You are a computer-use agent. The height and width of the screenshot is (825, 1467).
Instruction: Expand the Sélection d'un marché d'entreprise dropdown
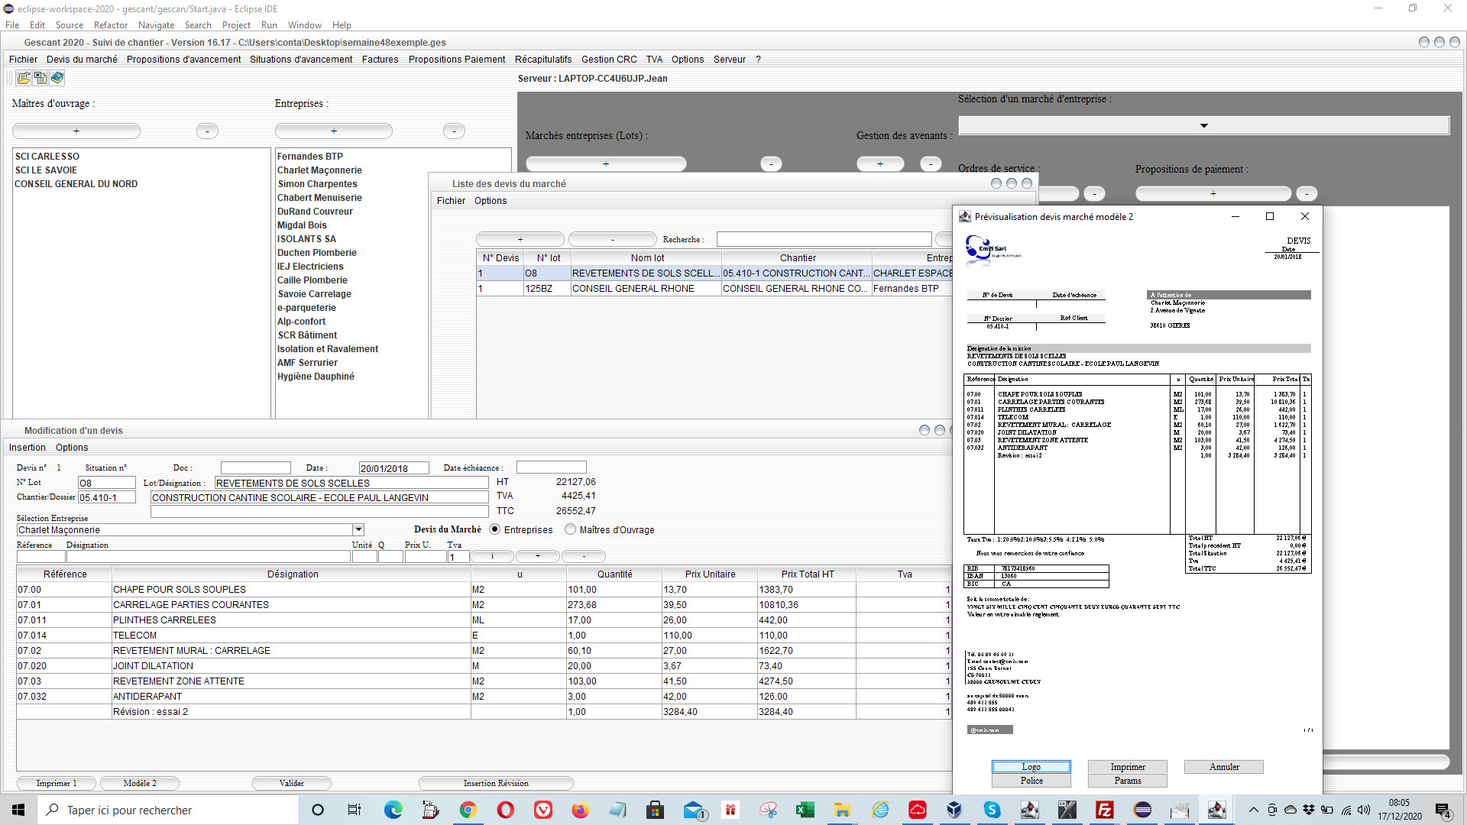(x=1203, y=125)
